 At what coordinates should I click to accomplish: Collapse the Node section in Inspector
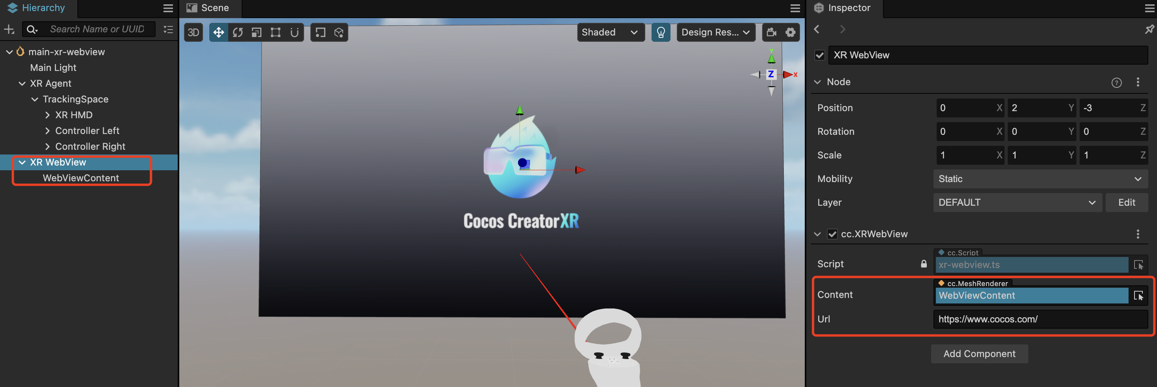(x=817, y=82)
